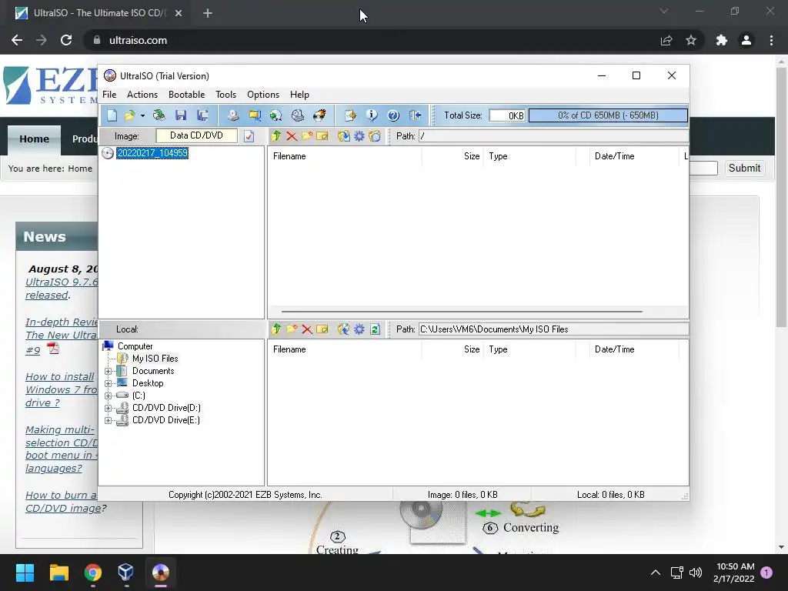The image size is (788, 591).
Task: Click the New blank-page toolbar icon
Action: (x=112, y=115)
